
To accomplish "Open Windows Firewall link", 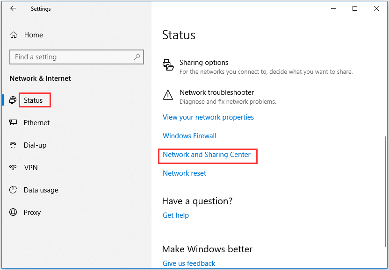I will click(189, 136).
